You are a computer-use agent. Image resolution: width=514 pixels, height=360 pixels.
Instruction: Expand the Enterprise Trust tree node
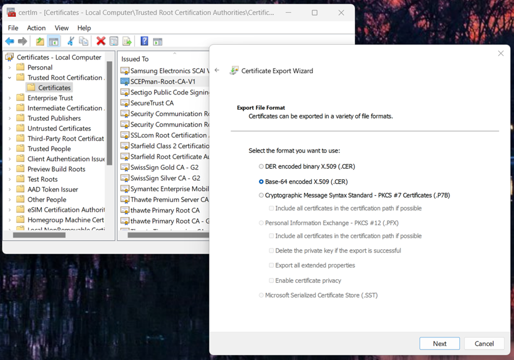pyautogui.click(x=9, y=98)
